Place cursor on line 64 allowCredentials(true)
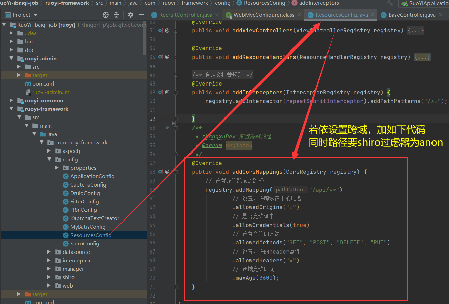Screen dimensions: 449x304 coord(271,225)
